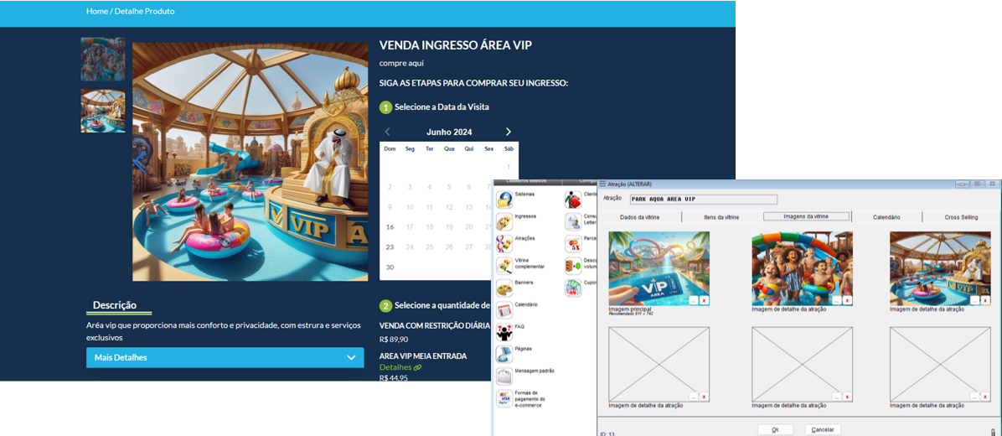Open the Banners palette icon
The image size is (1002, 436).
(x=504, y=288)
